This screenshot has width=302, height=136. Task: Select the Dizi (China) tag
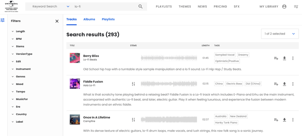253,84
